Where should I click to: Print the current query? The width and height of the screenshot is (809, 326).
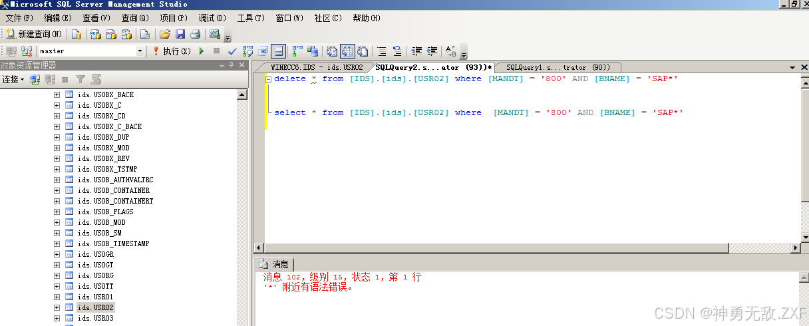point(196,34)
